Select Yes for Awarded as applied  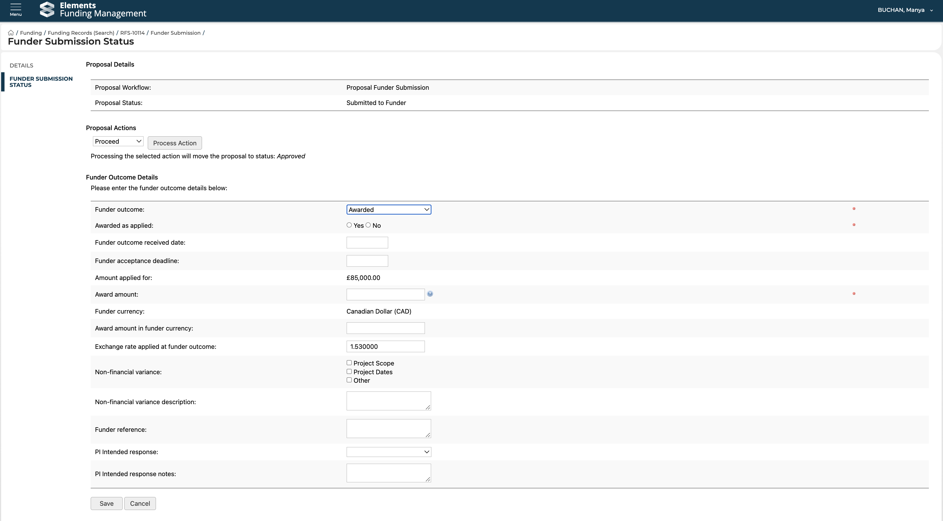click(349, 225)
